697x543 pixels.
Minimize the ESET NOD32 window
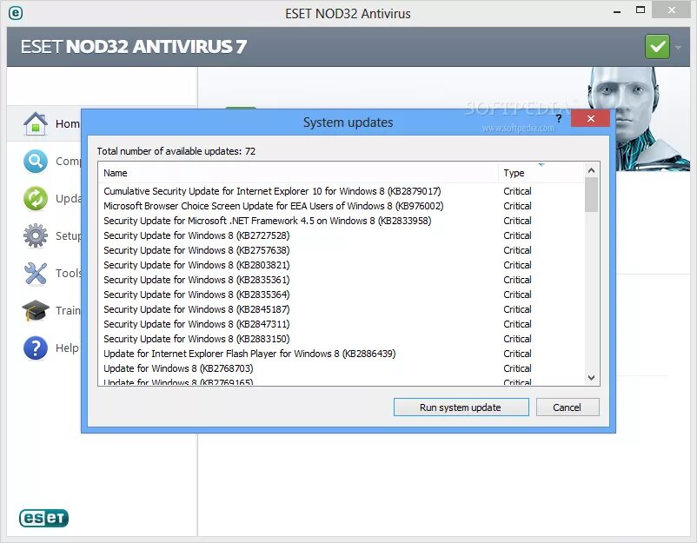coord(617,11)
